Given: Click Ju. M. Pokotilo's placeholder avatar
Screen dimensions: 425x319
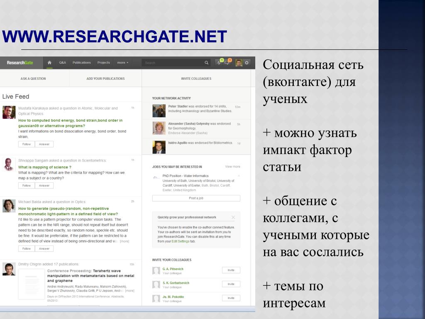Looking at the screenshot, I should (156, 298).
